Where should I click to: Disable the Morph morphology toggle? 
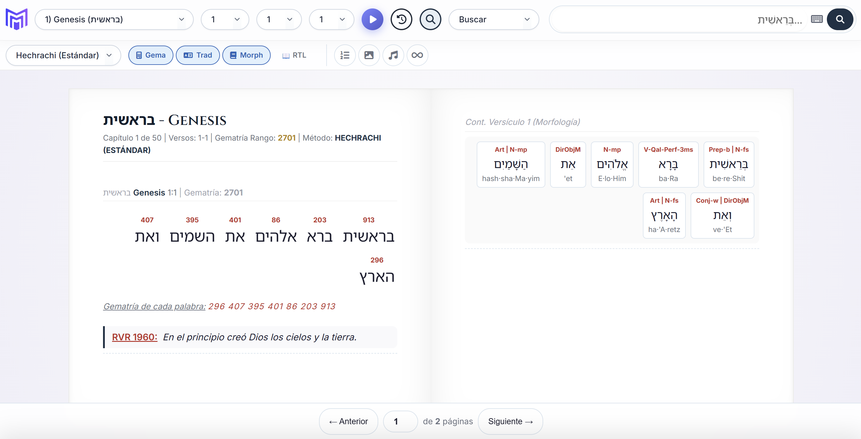pos(246,55)
